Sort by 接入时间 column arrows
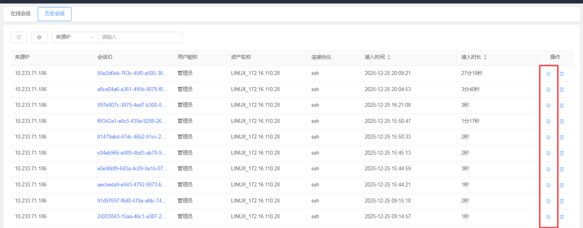 tap(389, 57)
